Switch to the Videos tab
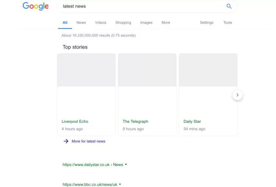This screenshot has height=187, width=276. point(100,22)
